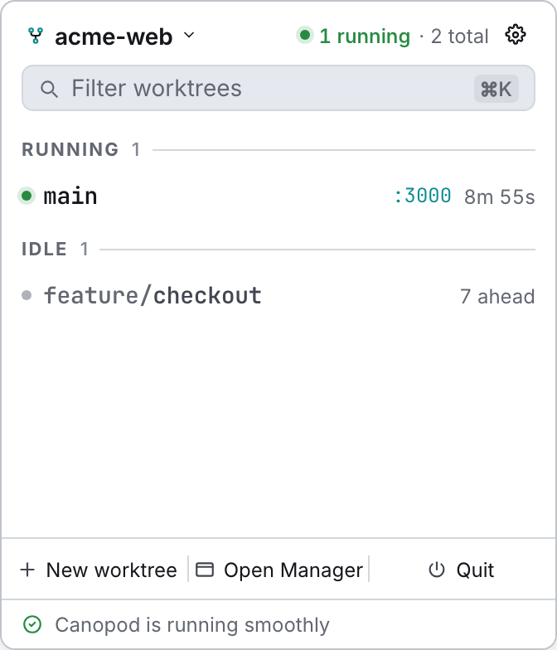Click the power icon beside Quit

click(436, 570)
